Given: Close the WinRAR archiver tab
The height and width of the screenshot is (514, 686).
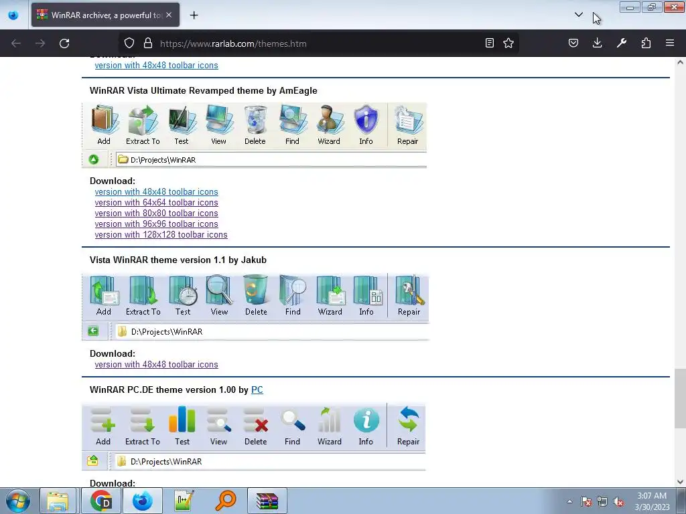Looking at the screenshot, I should click(x=169, y=15).
